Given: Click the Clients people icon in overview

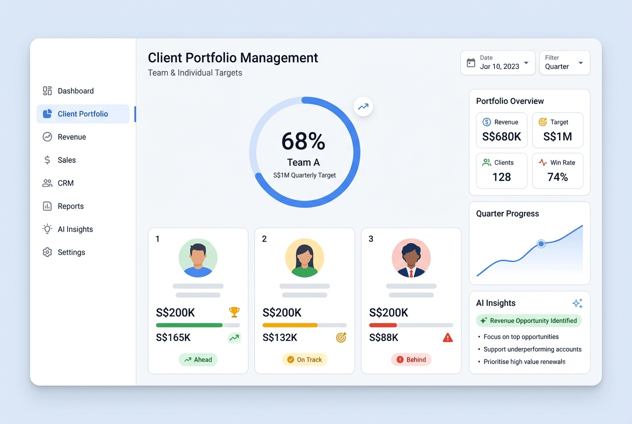Looking at the screenshot, I should 487,162.
